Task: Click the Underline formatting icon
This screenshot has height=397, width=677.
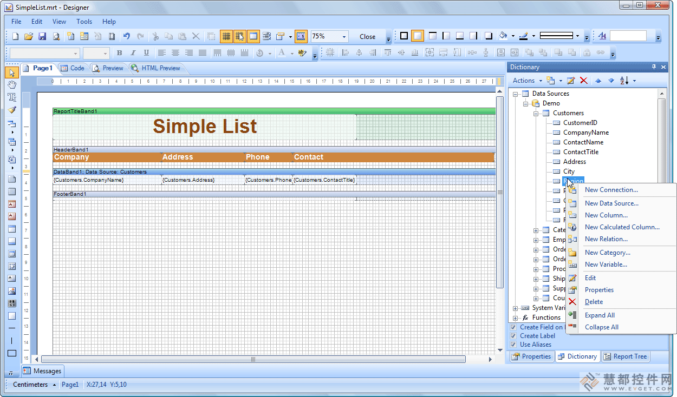Action: pyautogui.click(x=147, y=53)
